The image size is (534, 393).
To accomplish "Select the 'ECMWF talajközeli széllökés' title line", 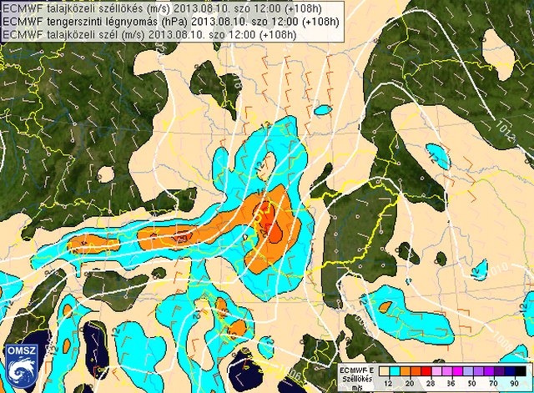I will tap(162, 8).
